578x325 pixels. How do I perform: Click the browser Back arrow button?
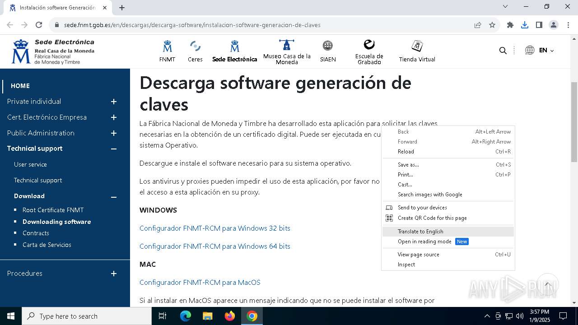coord(10,25)
